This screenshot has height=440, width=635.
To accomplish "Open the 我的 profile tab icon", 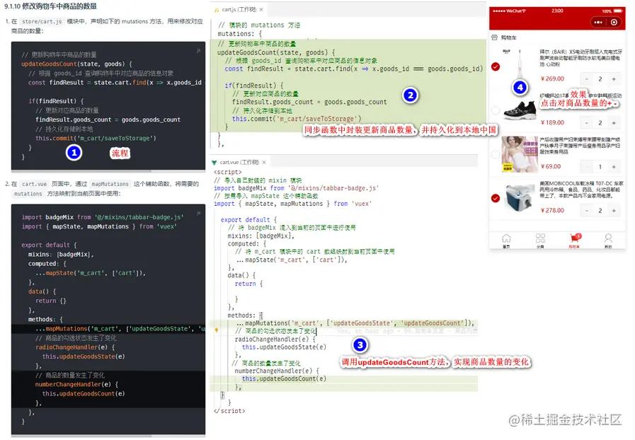I will tap(608, 238).
